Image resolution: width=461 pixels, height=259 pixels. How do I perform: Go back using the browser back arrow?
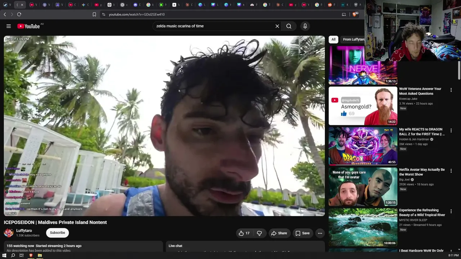(x=5, y=14)
